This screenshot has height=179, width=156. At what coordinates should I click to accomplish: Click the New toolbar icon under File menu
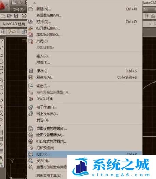click(x=3, y=16)
